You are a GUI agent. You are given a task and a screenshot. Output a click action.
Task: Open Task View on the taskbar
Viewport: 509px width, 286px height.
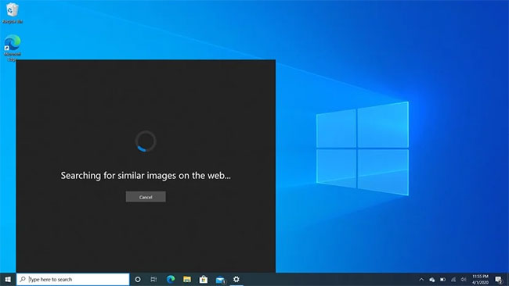[x=153, y=279]
